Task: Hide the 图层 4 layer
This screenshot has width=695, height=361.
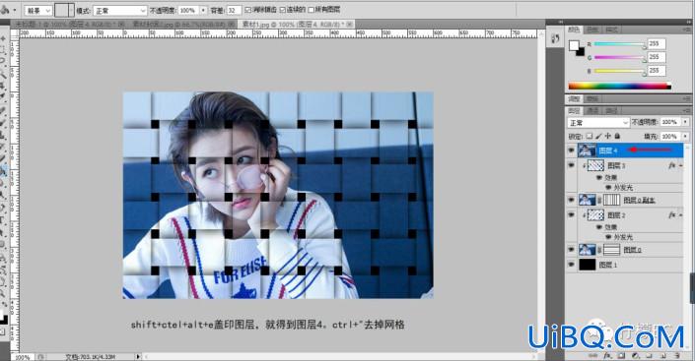Action: (572, 150)
